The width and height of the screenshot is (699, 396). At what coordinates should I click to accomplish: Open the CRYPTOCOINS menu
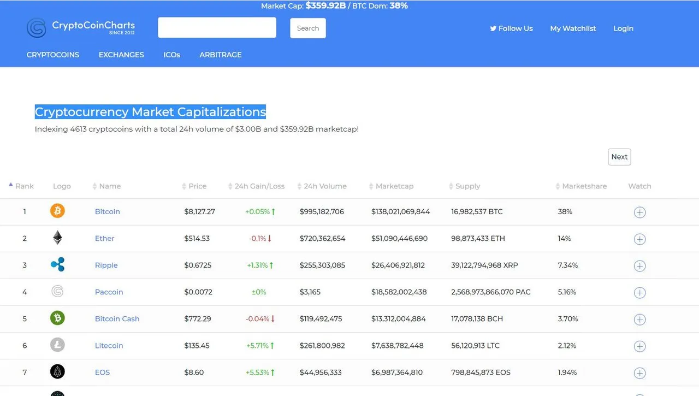53,55
